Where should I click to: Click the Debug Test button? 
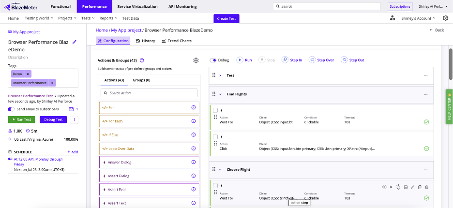coord(53,119)
